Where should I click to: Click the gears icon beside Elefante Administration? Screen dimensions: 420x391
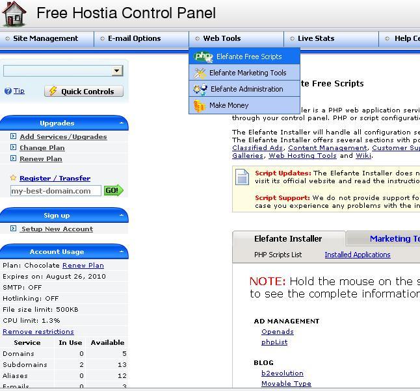click(200, 90)
